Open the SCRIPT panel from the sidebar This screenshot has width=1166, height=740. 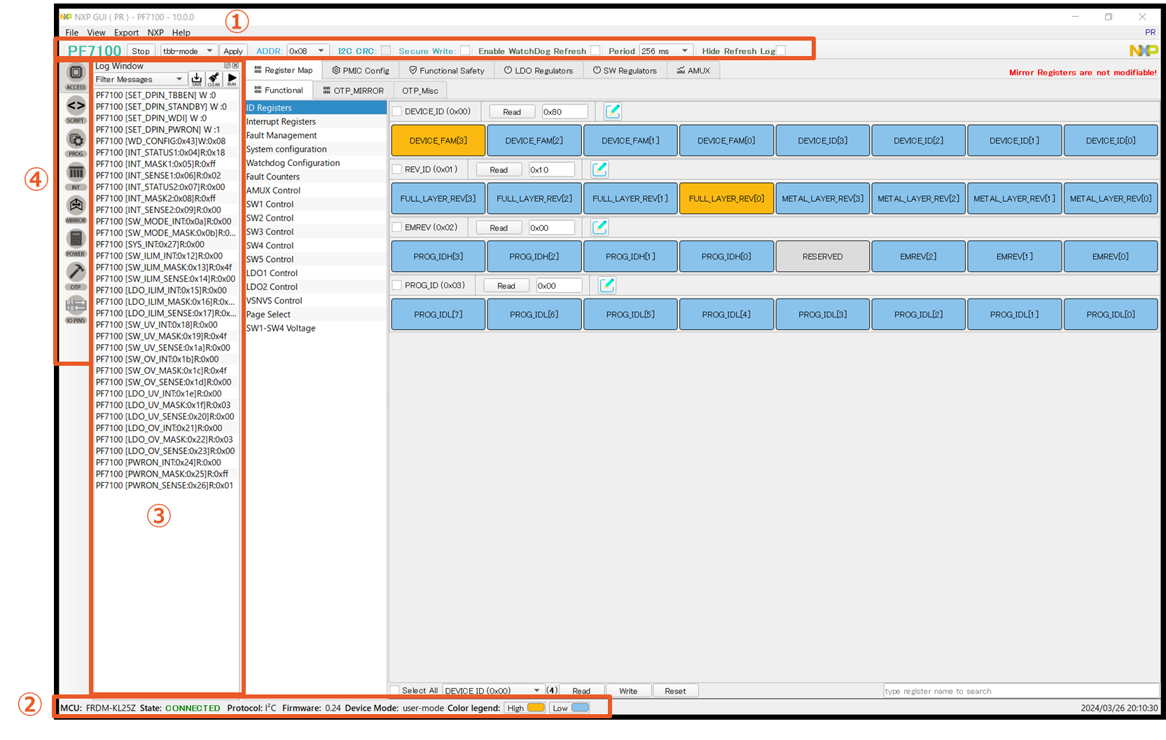coord(76,107)
